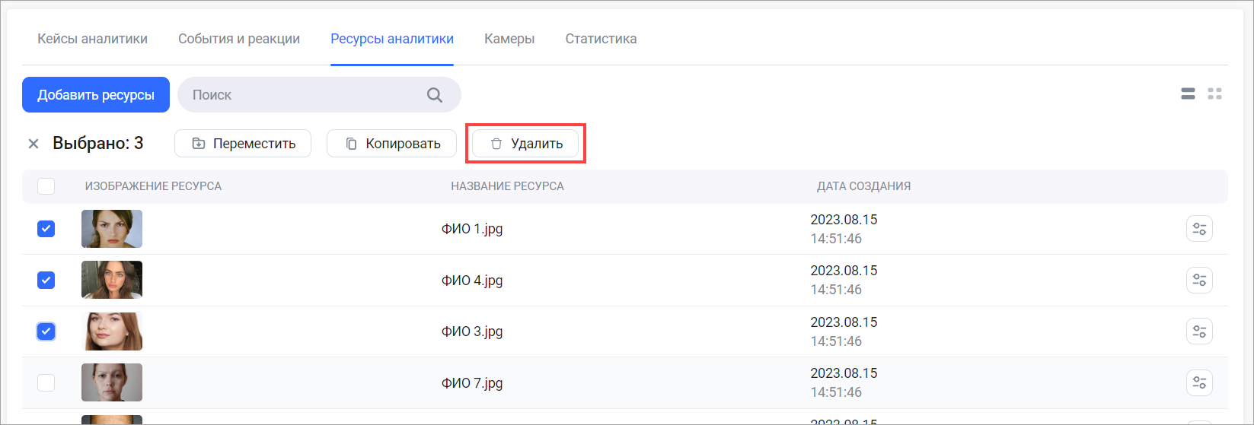Open settings icon for ФИО 4.jpg
This screenshot has height=425, width=1254.
tap(1199, 281)
